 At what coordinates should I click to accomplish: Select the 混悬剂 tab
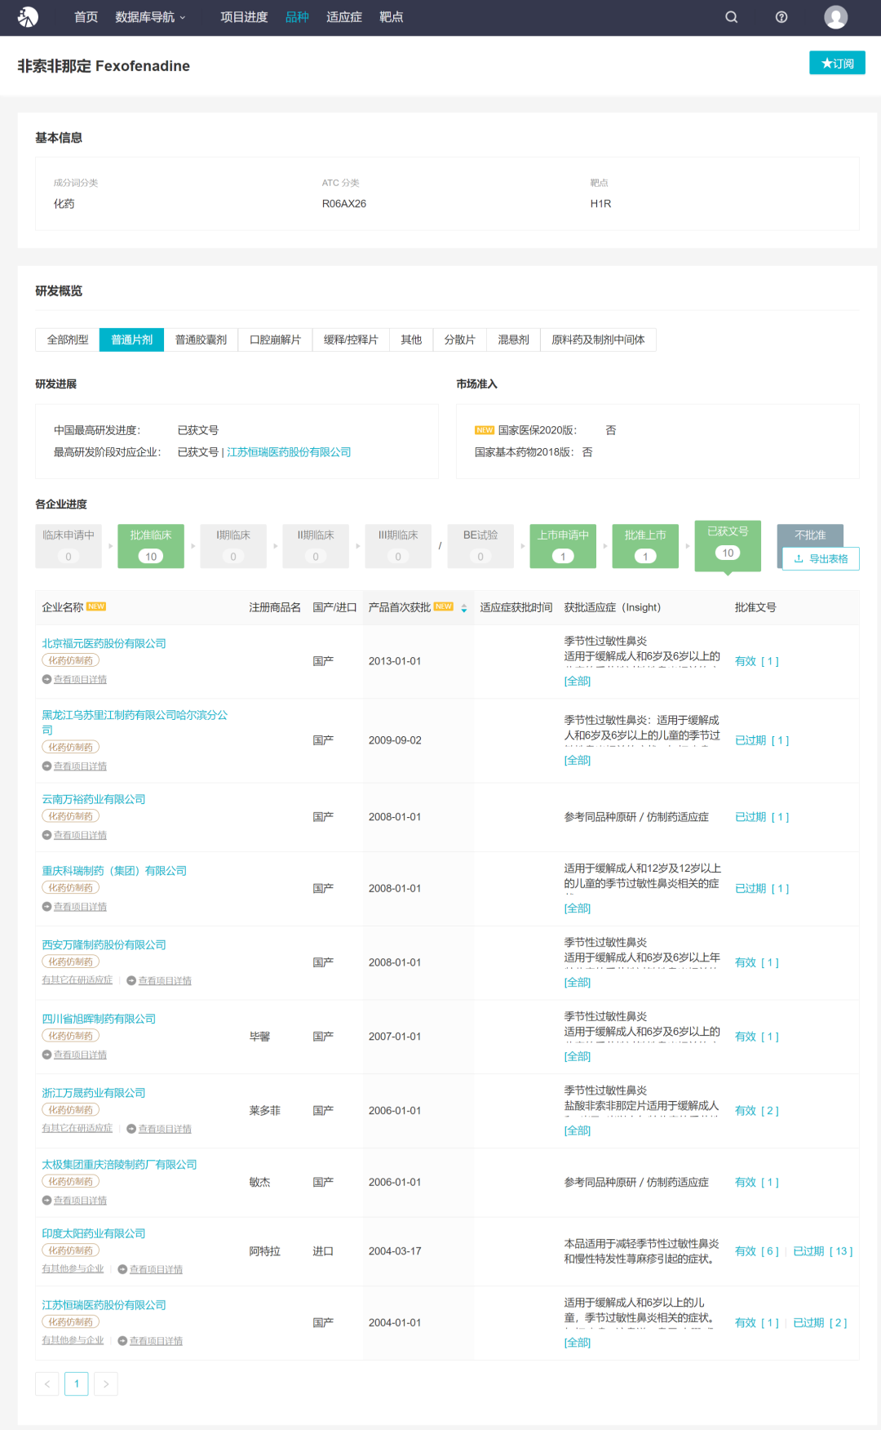click(x=513, y=340)
